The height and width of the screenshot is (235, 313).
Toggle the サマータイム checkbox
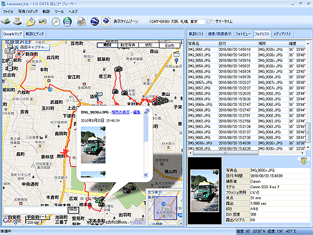[x=212, y=21]
